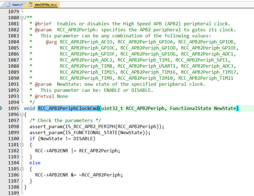Click RCC_APB2Periph_ADC3 in the comment
The width and height of the screenshot is (254, 196).
point(207,66)
